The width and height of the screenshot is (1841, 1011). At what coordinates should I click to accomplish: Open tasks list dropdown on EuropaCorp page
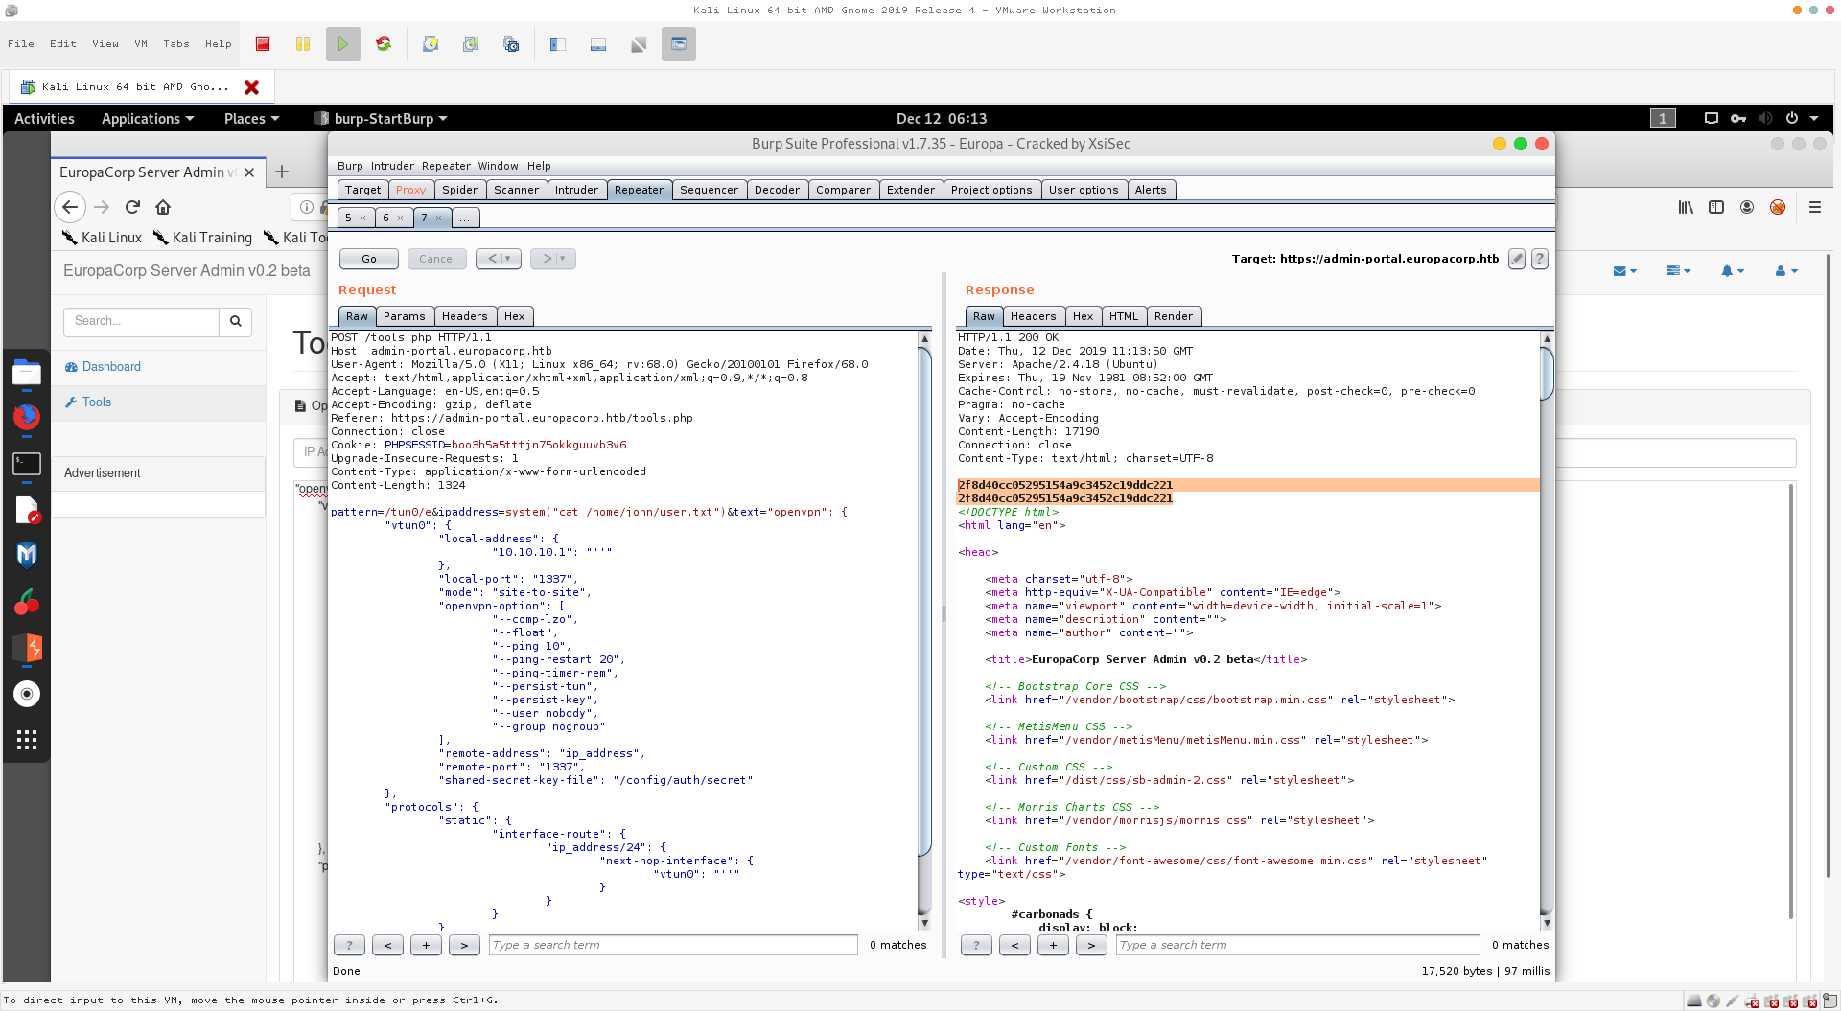point(1678,271)
